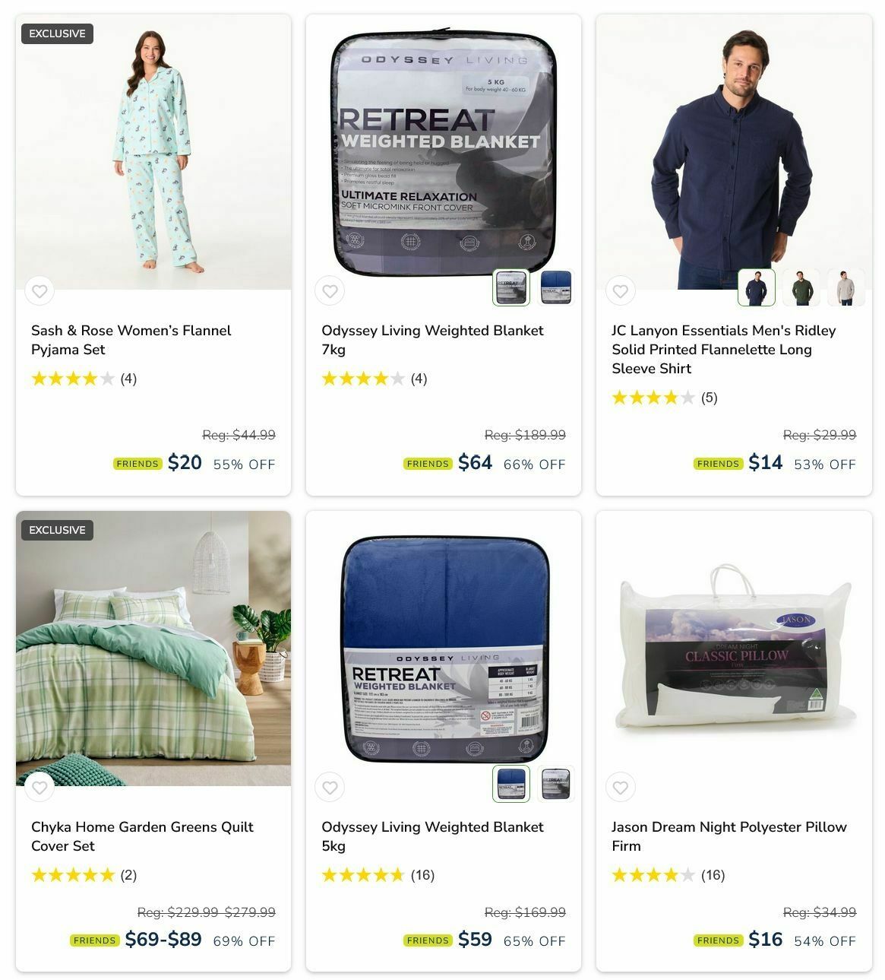Screen dimensions: 885x980
Task: Wishlist the Chyka Home Garden Greens Quilt Set
Action: pyautogui.click(x=40, y=787)
